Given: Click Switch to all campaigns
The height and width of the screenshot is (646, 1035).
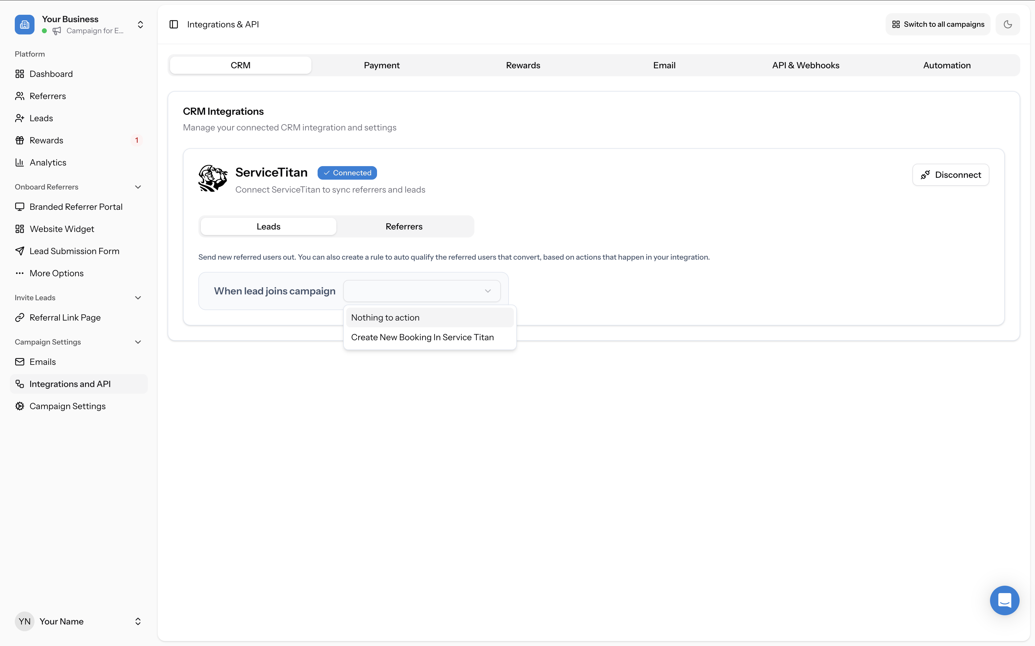Looking at the screenshot, I should (937, 24).
